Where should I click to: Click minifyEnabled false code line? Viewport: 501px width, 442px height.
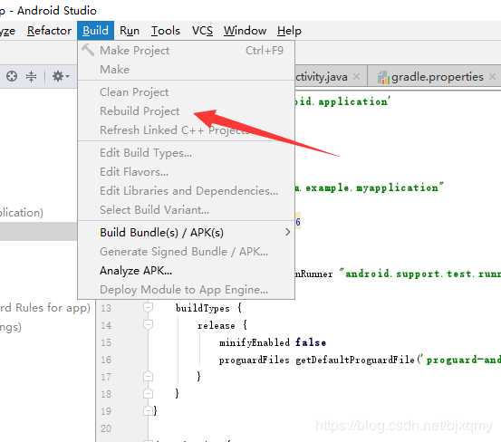[273, 342]
